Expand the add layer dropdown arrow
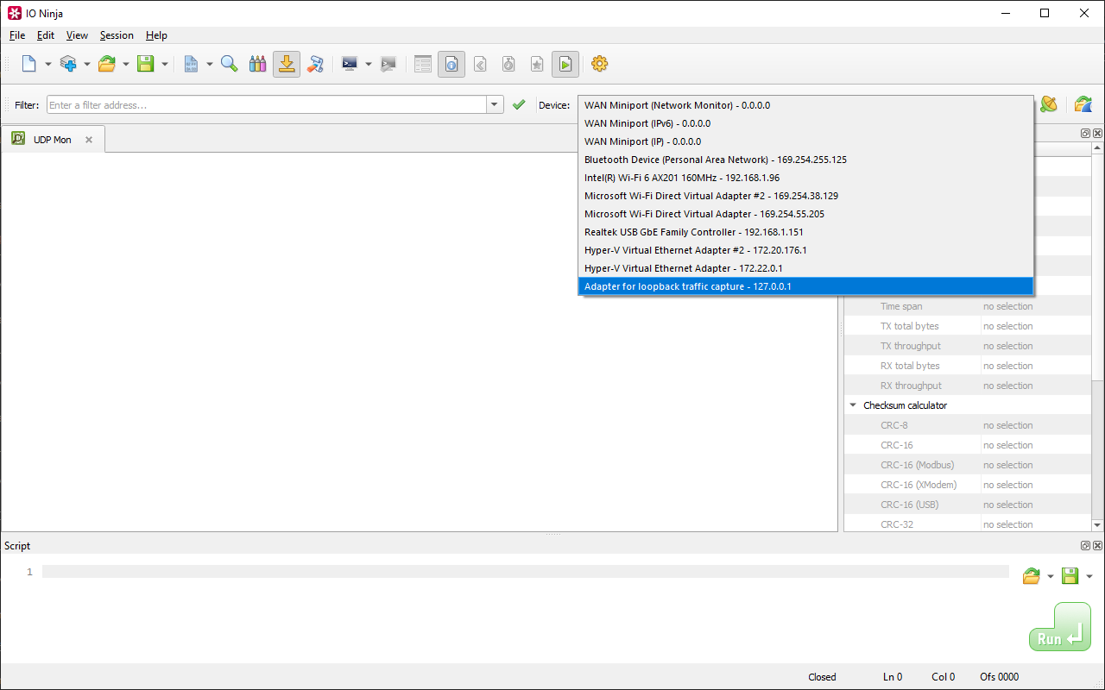 point(86,64)
